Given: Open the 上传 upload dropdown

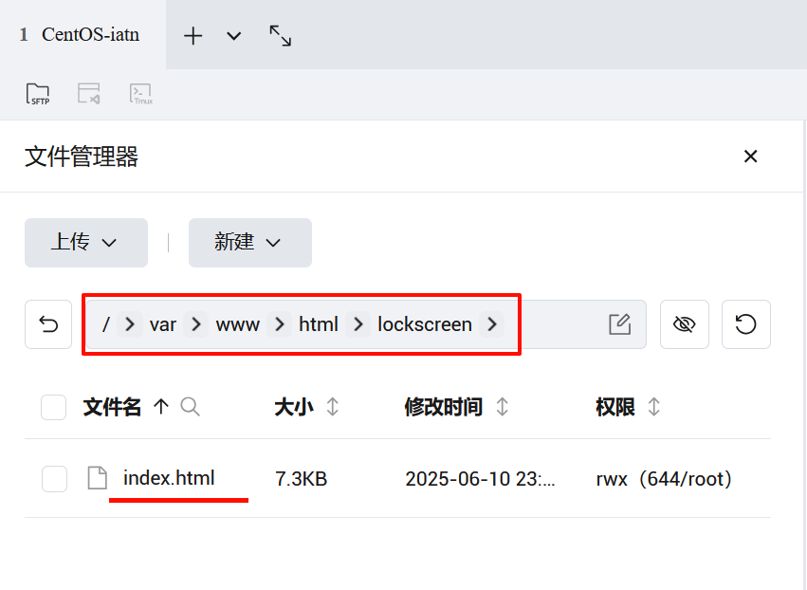Looking at the screenshot, I should coord(85,243).
